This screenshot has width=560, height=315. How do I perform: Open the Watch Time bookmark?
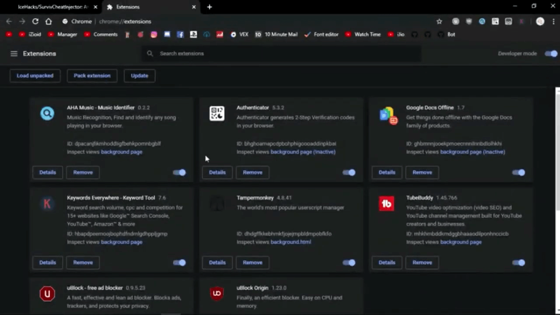(x=363, y=34)
